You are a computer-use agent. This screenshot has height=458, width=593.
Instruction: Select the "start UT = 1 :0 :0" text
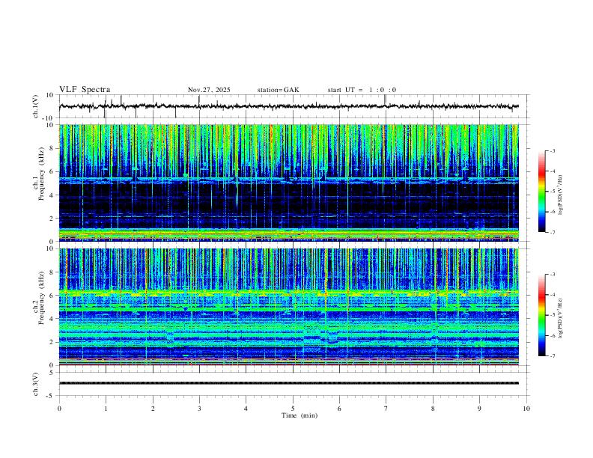click(362, 90)
